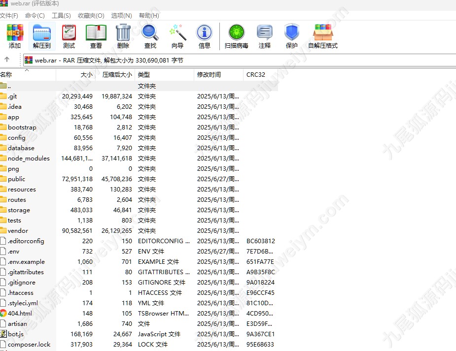Sort by 压缩后大小 column header

[x=117, y=75]
